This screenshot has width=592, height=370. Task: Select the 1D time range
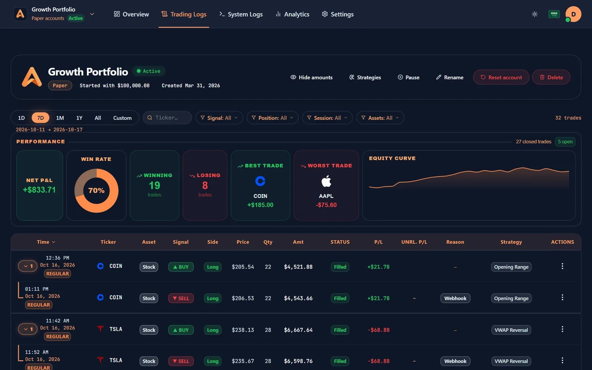coord(21,118)
